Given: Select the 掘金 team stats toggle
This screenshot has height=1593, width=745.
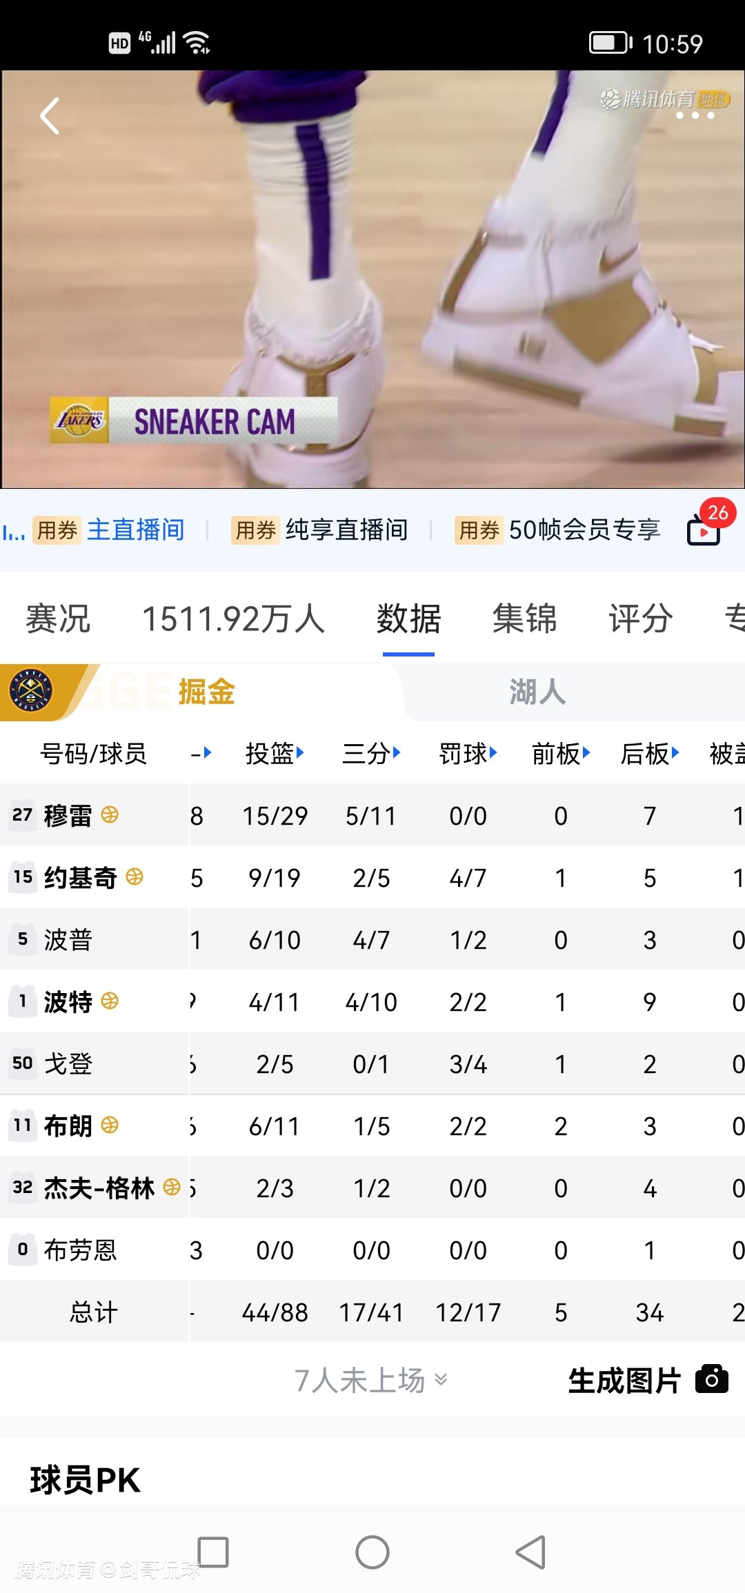Looking at the screenshot, I should [206, 692].
